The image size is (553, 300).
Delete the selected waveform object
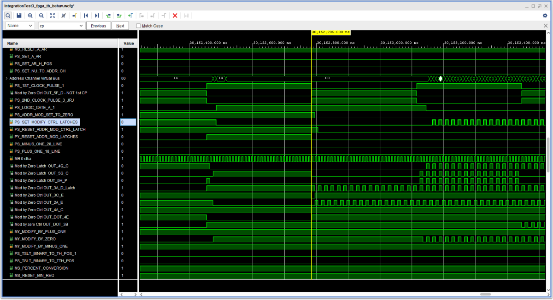coord(175,15)
